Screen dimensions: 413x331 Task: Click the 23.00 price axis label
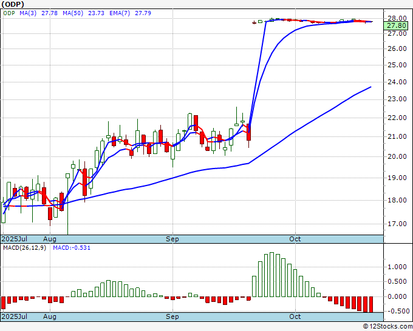[397, 99]
